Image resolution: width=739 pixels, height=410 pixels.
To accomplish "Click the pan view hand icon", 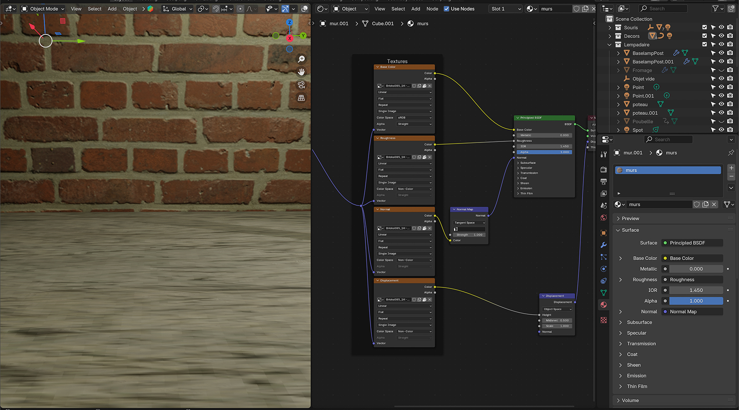I will tap(301, 72).
